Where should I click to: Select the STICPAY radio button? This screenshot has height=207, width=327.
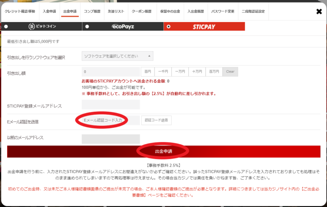(169, 26)
